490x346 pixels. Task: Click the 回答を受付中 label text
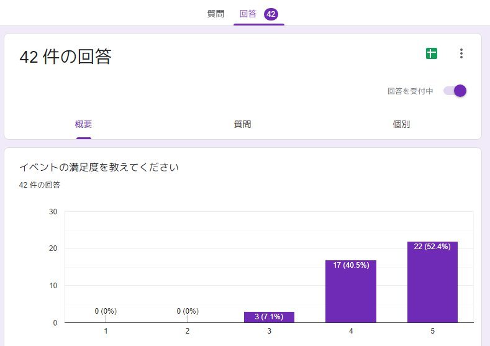pyautogui.click(x=410, y=91)
